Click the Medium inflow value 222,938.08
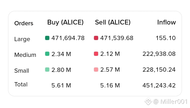This screenshot has width=190, height=108. point(159,54)
